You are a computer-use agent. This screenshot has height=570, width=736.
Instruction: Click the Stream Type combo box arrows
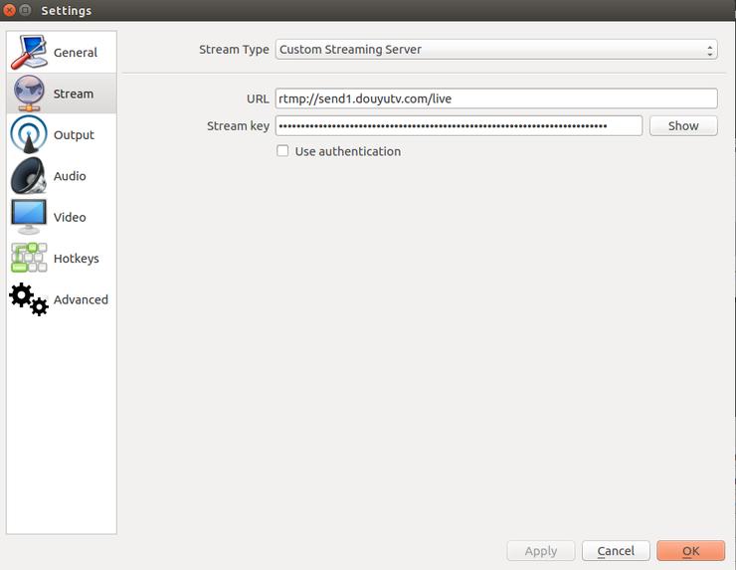[x=710, y=50]
